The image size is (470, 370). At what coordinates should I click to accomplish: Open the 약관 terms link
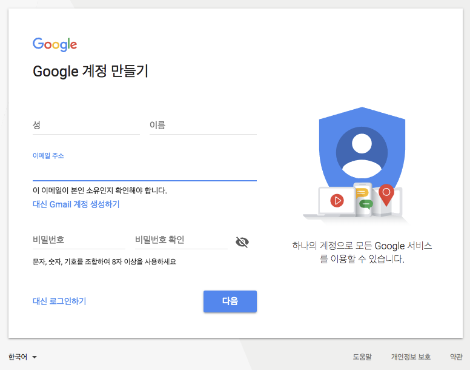pos(456,357)
